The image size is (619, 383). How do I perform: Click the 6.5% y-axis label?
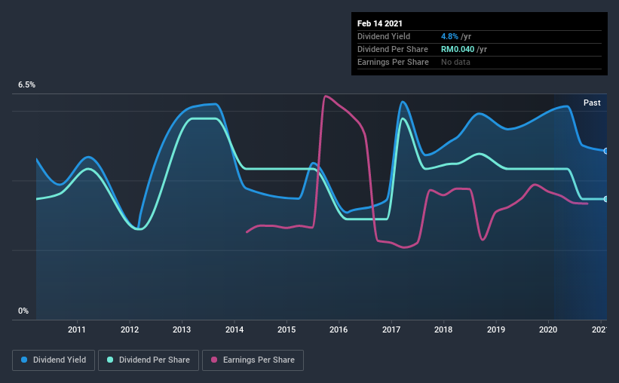pyautogui.click(x=26, y=85)
